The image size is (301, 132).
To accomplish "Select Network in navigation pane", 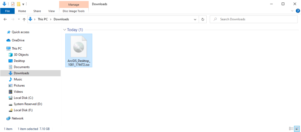I will [x=18, y=118].
